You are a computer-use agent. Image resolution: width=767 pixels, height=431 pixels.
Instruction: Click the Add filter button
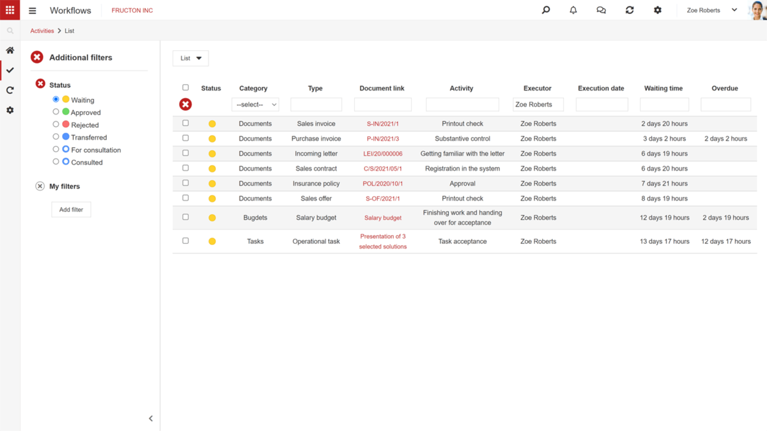[x=71, y=210]
